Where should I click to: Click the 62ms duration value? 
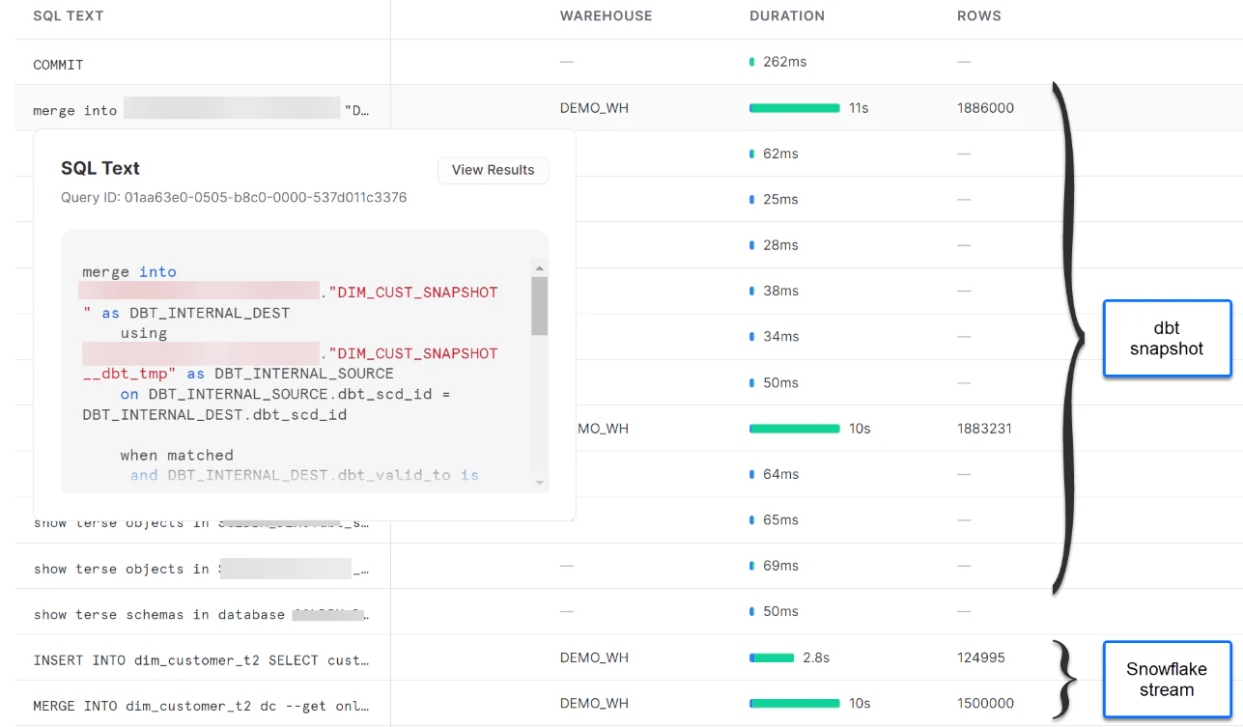click(x=780, y=154)
